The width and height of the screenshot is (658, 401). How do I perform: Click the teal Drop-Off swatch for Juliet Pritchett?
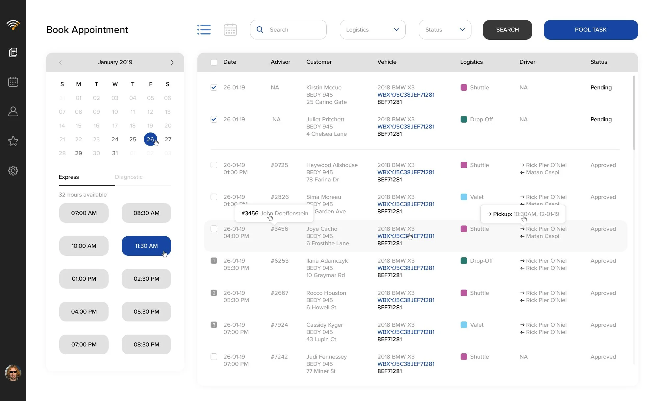pos(464,119)
